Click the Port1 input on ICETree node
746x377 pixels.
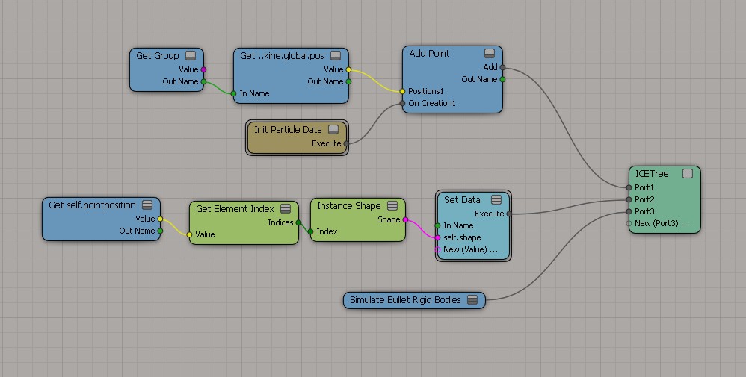(x=629, y=187)
